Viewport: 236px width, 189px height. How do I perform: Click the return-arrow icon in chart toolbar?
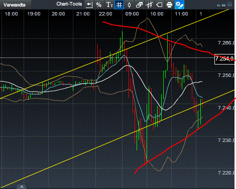89,4
